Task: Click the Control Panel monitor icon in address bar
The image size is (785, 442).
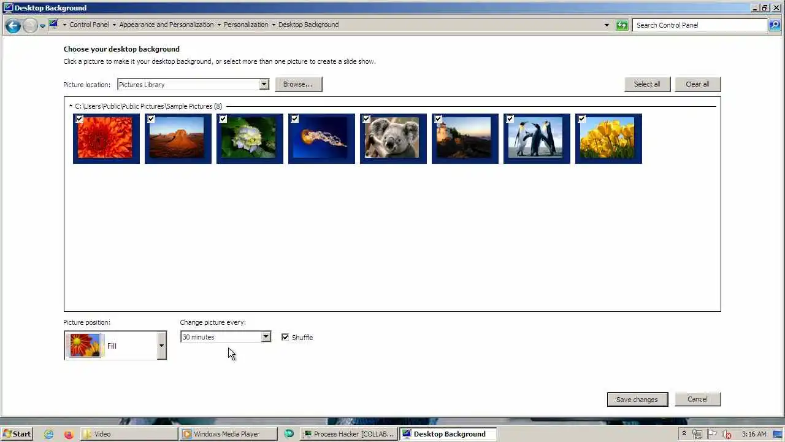Action: 54,25
